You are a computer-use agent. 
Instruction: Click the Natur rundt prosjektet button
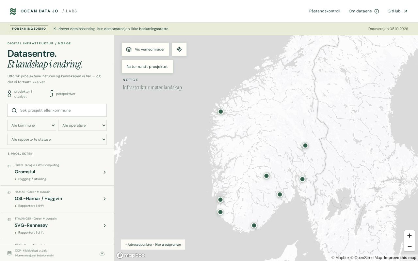coord(147,67)
